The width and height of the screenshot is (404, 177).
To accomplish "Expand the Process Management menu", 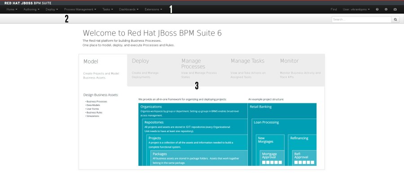I will tap(80, 9).
